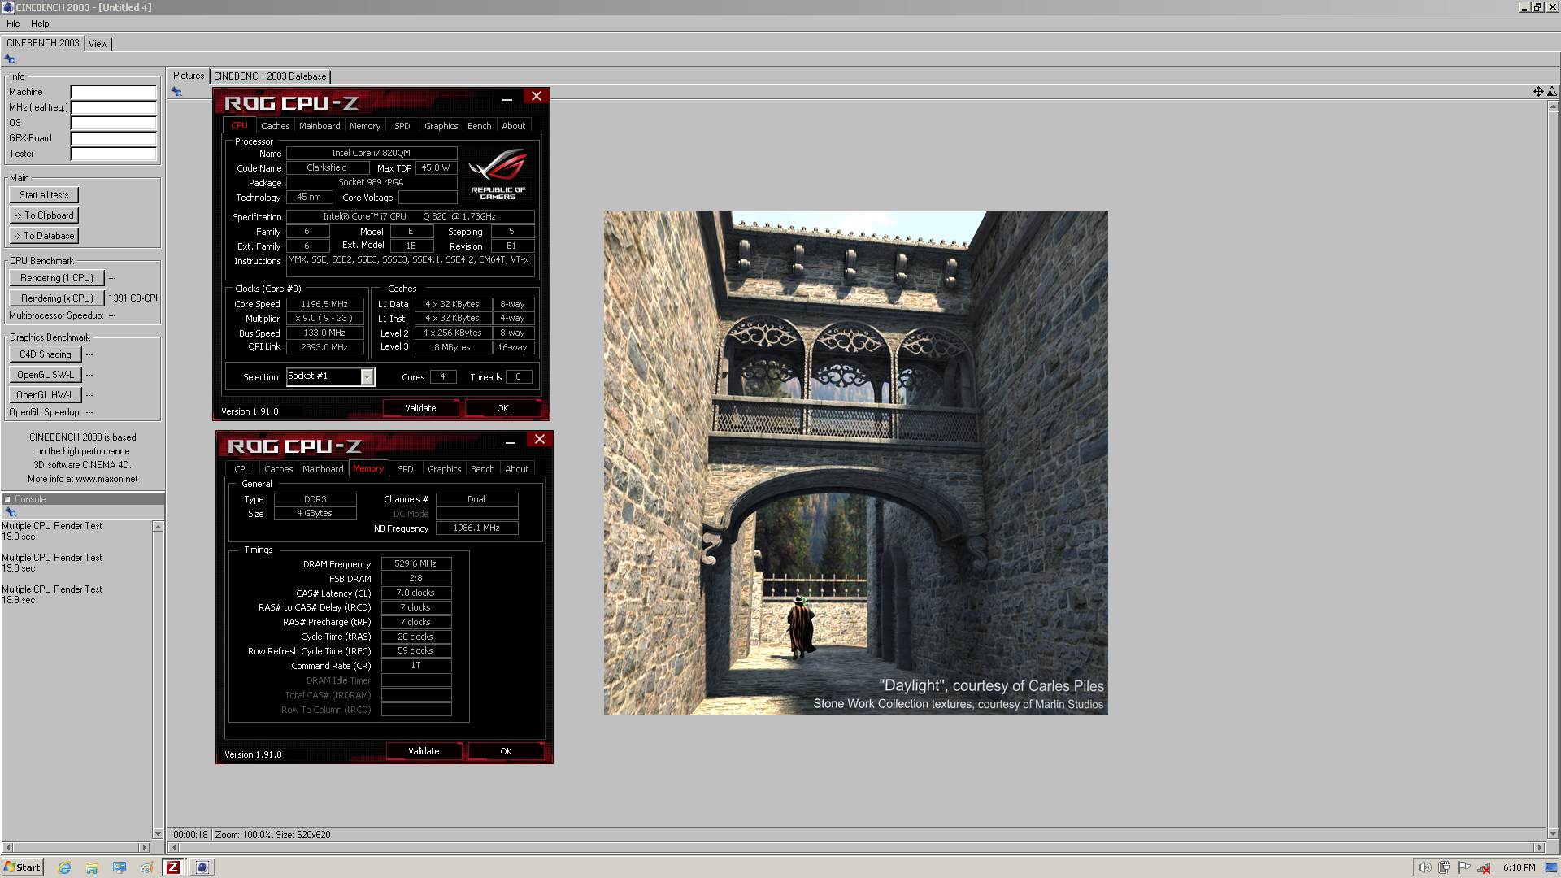The width and height of the screenshot is (1561, 878).
Task: Click OK in the Memory CPU-Z window
Action: point(506,751)
